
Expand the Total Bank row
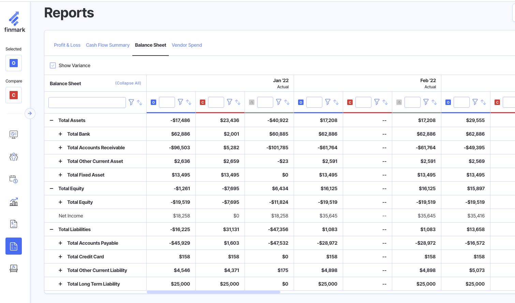[60, 134]
